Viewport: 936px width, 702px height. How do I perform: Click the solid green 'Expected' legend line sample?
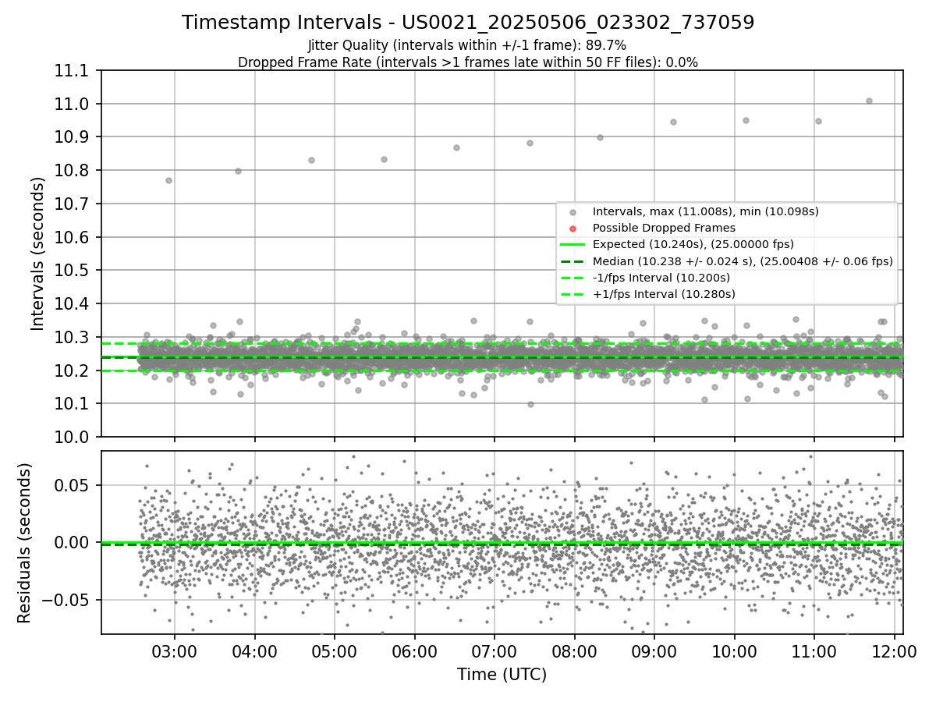click(x=573, y=245)
